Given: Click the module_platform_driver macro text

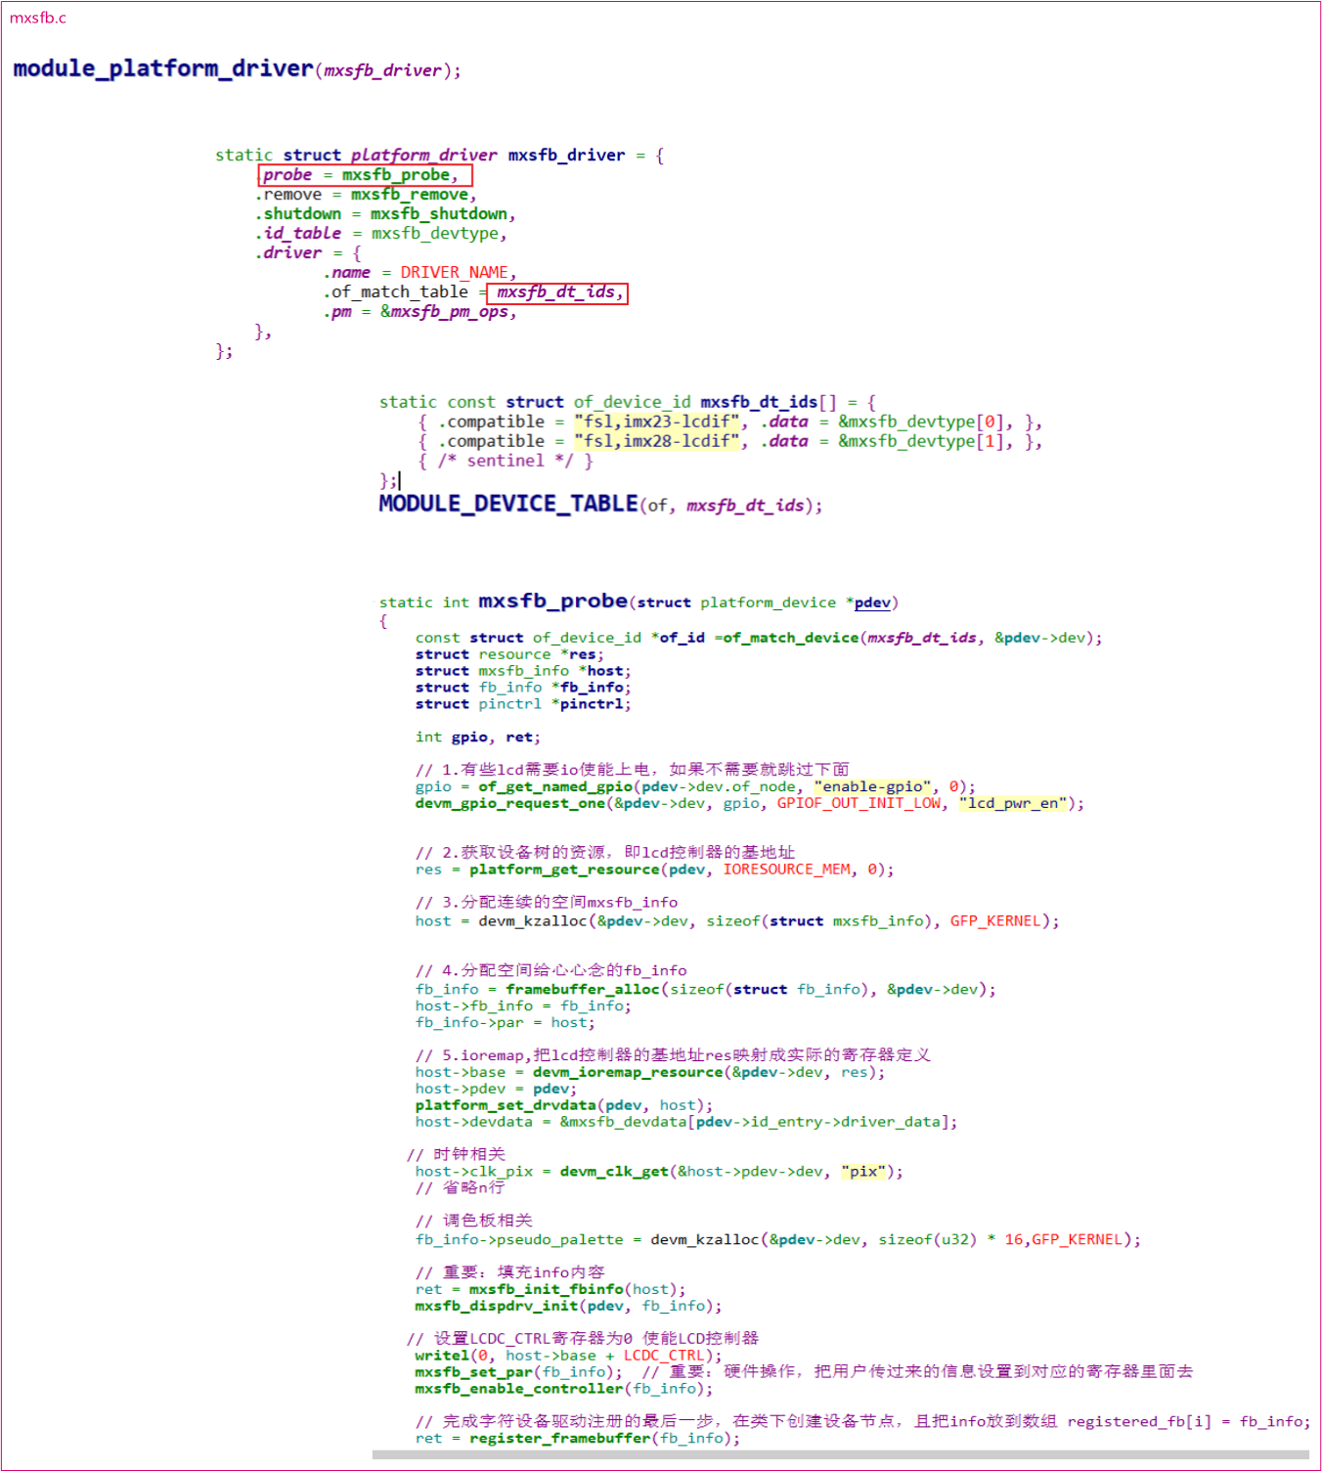Looking at the screenshot, I should 163,68.
